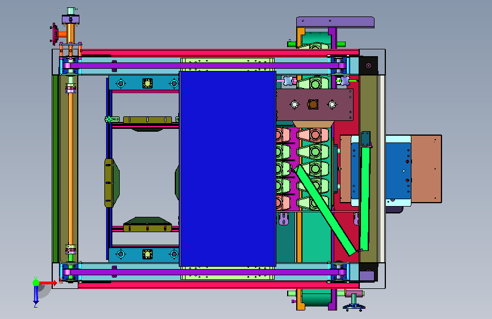Select the olive vertical beam on right side
Image resolution: width=492 pixels, height=319 pixels.
point(368,169)
